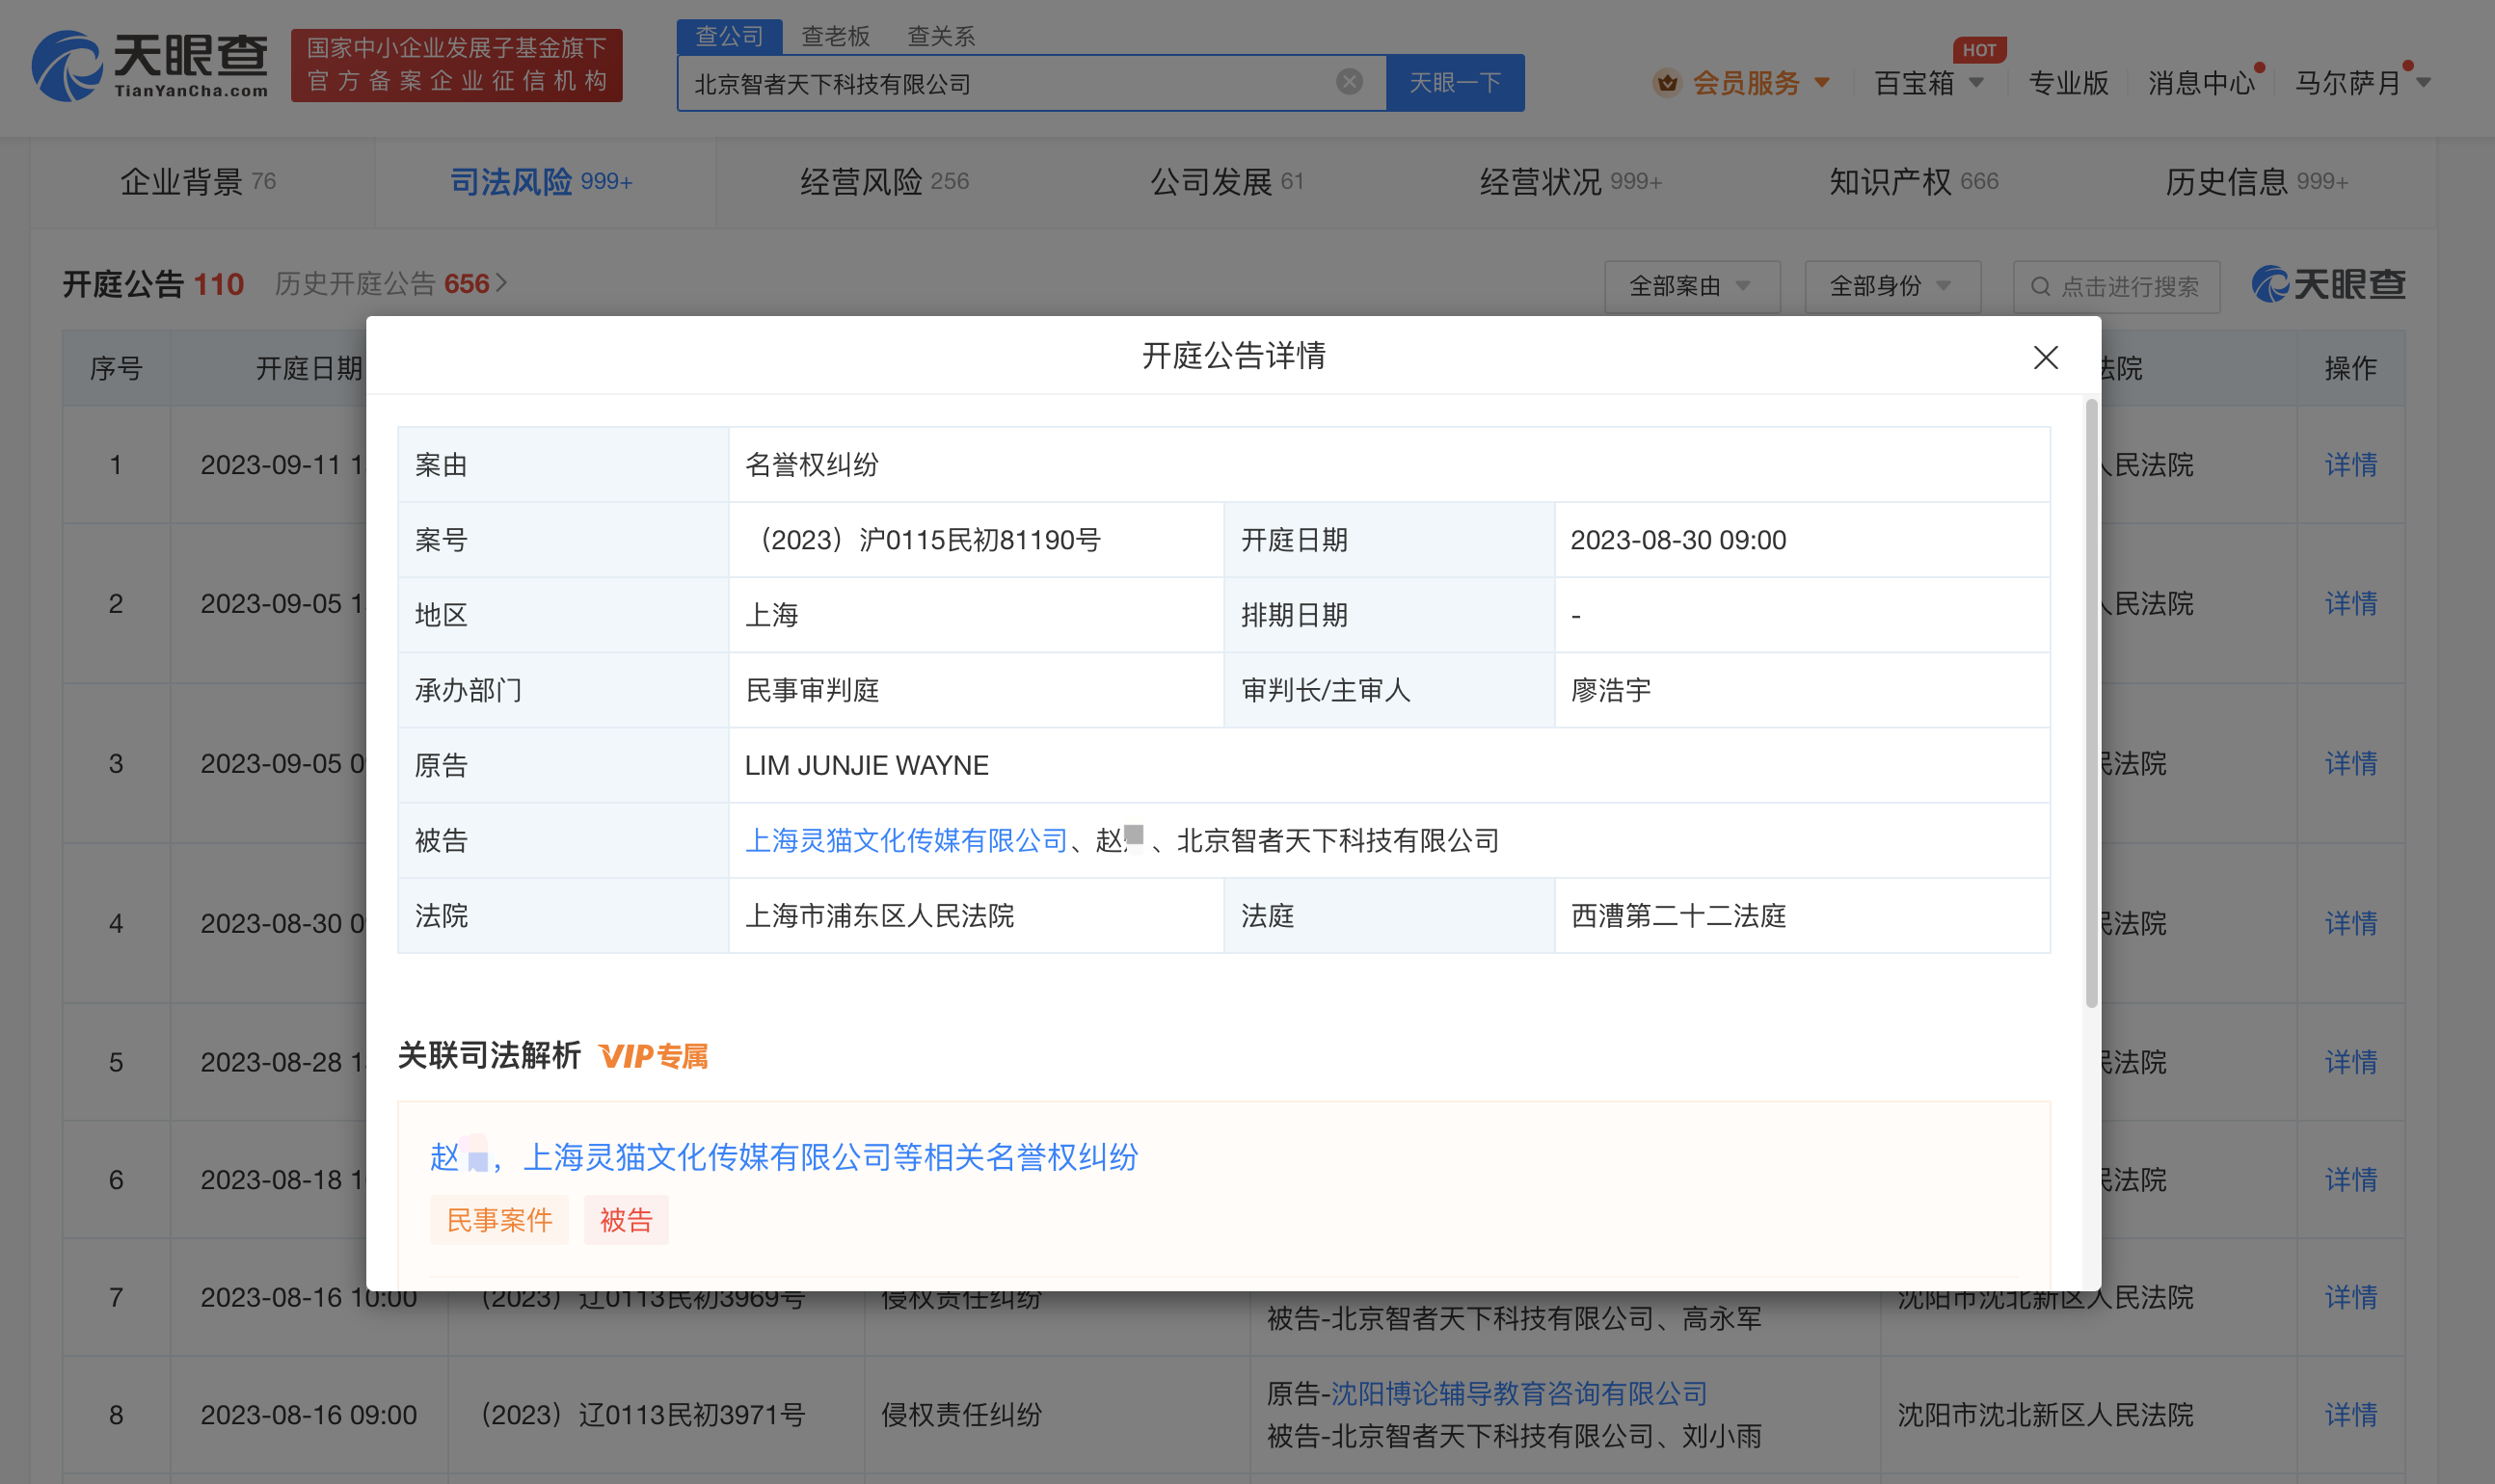Click the search magnifier in 点击进行搜索
The height and width of the screenshot is (1484, 2495).
pos(2040,287)
